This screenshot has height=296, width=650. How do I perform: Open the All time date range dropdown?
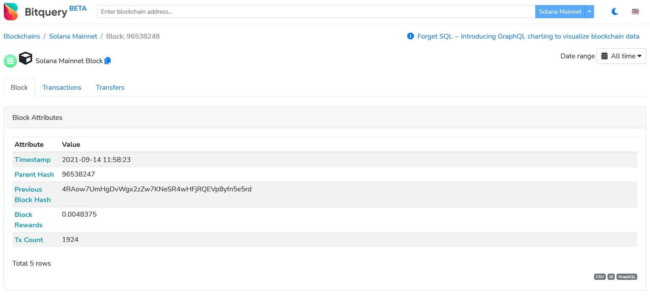coord(621,56)
